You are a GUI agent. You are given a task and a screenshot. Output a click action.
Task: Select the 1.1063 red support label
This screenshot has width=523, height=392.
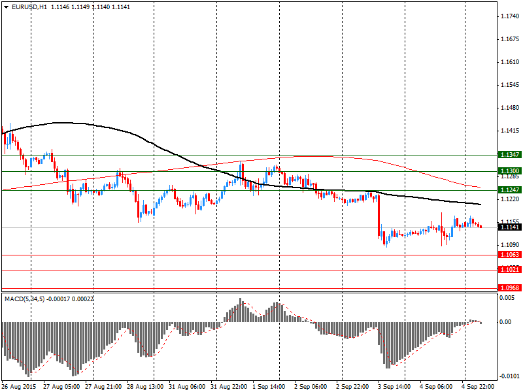tap(510, 255)
